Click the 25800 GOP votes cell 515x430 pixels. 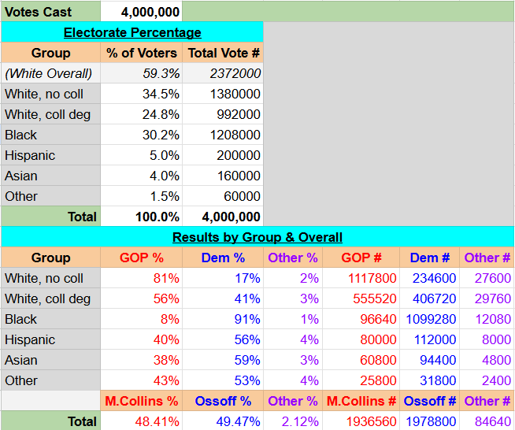(x=361, y=380)
